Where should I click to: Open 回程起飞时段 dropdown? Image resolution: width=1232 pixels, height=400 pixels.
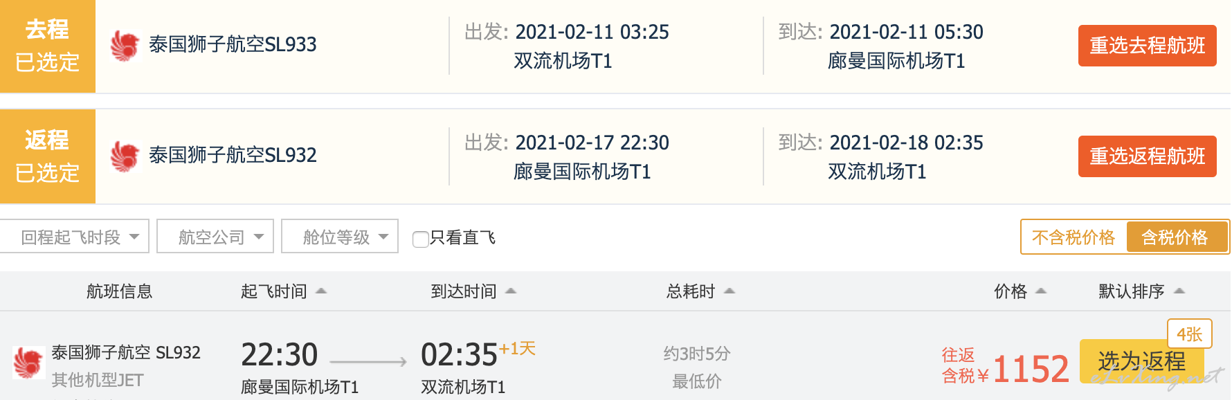coord(75,237)
